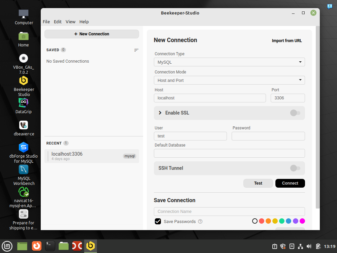Open the Help menu

pos(84,22)
